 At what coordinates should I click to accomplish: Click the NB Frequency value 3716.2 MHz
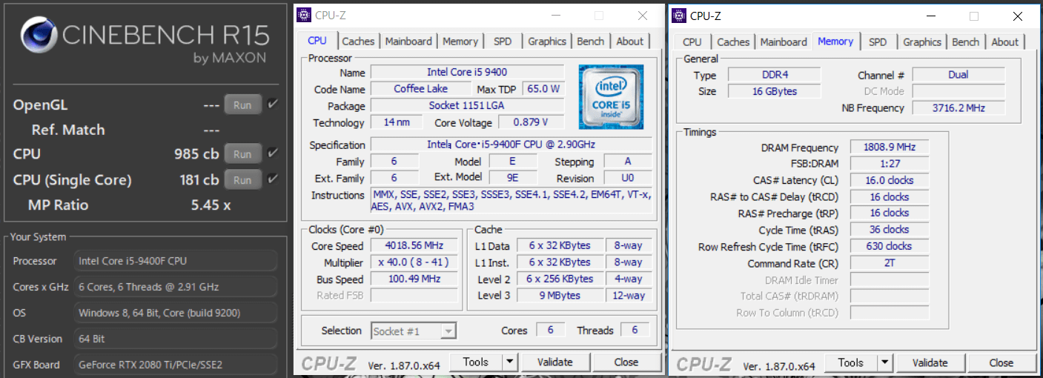958,108
